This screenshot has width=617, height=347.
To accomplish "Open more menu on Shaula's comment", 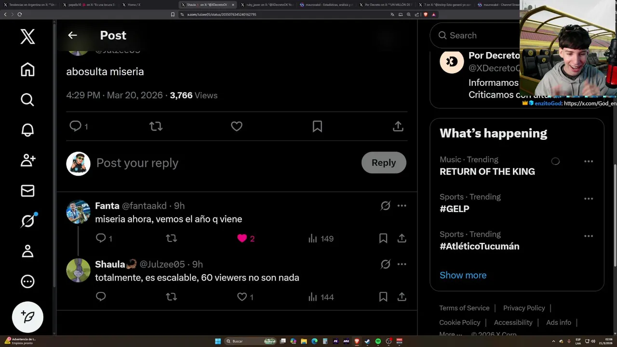I will coord(402,264).
